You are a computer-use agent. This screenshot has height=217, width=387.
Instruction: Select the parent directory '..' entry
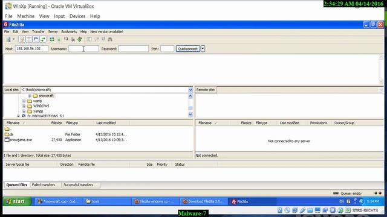click(x=8, y=129)
